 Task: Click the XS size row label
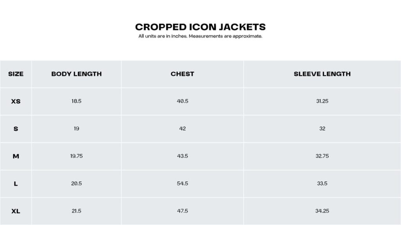point(16,101)
